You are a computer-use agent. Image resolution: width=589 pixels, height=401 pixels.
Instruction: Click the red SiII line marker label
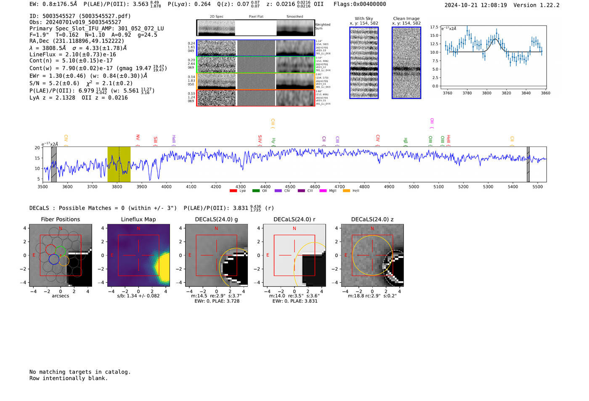[x=155, y=141]
